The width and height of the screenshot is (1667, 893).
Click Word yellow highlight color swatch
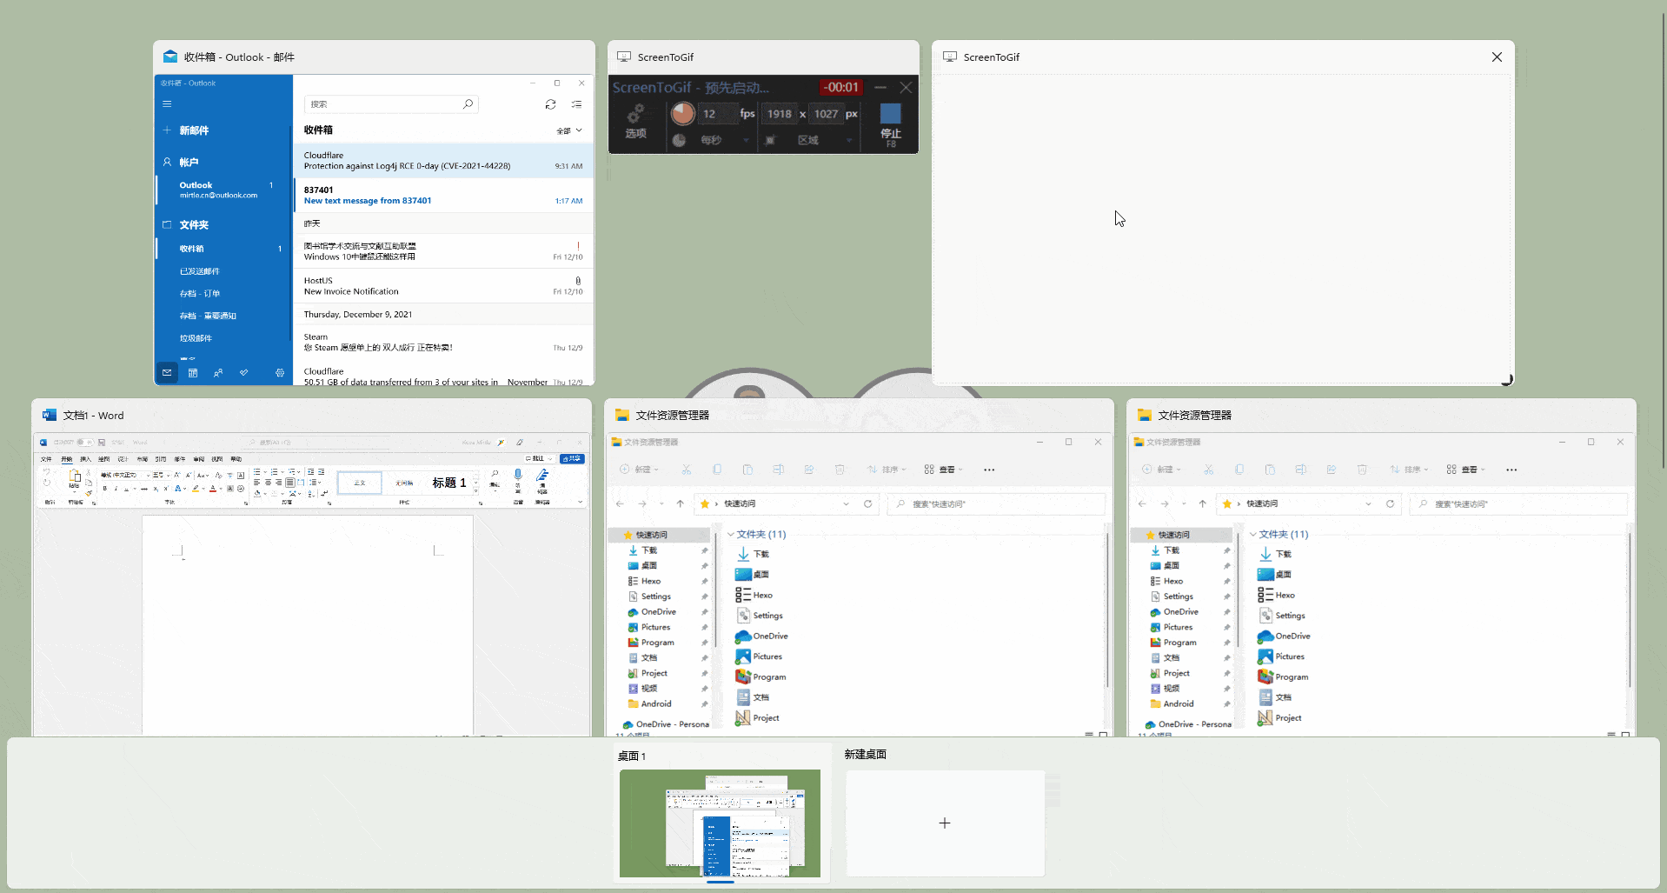(x=195, y=489)
